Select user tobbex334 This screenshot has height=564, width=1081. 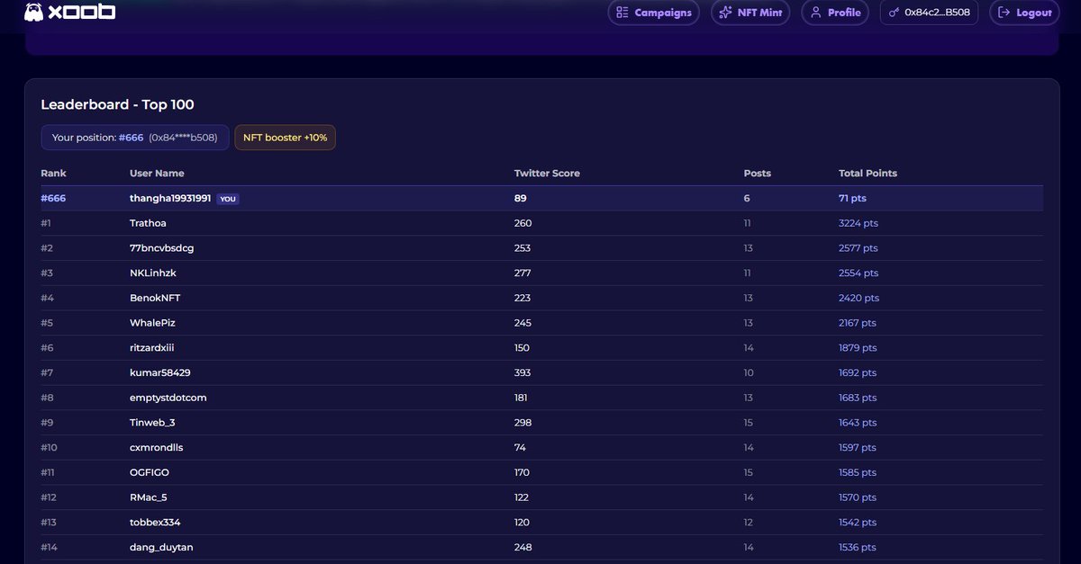155,523
